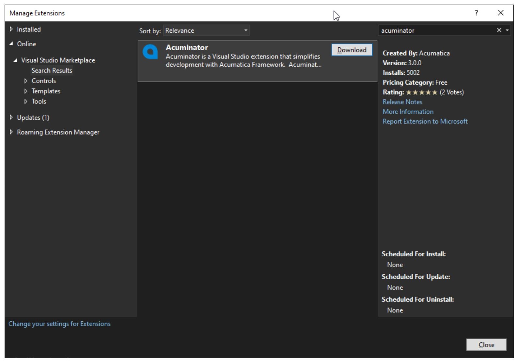This screenshot has height=364, width=519.
Task: Expand the Updates (1) arrow
Action: tap(11, 117)
